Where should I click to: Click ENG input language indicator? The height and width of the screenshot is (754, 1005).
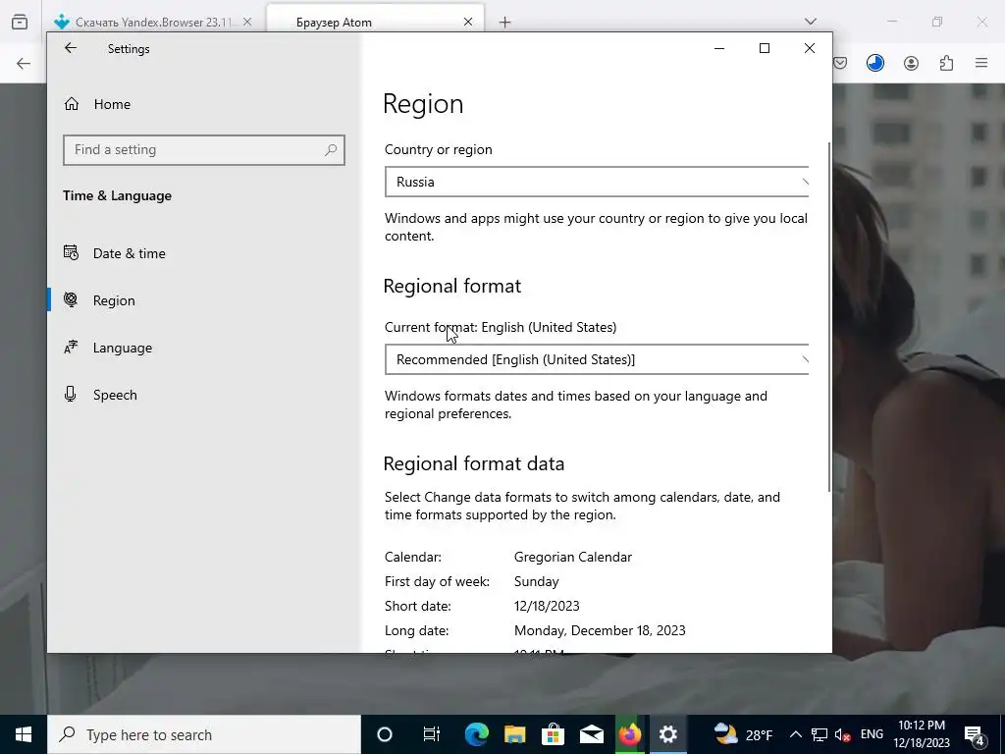[x=872, y=734]
